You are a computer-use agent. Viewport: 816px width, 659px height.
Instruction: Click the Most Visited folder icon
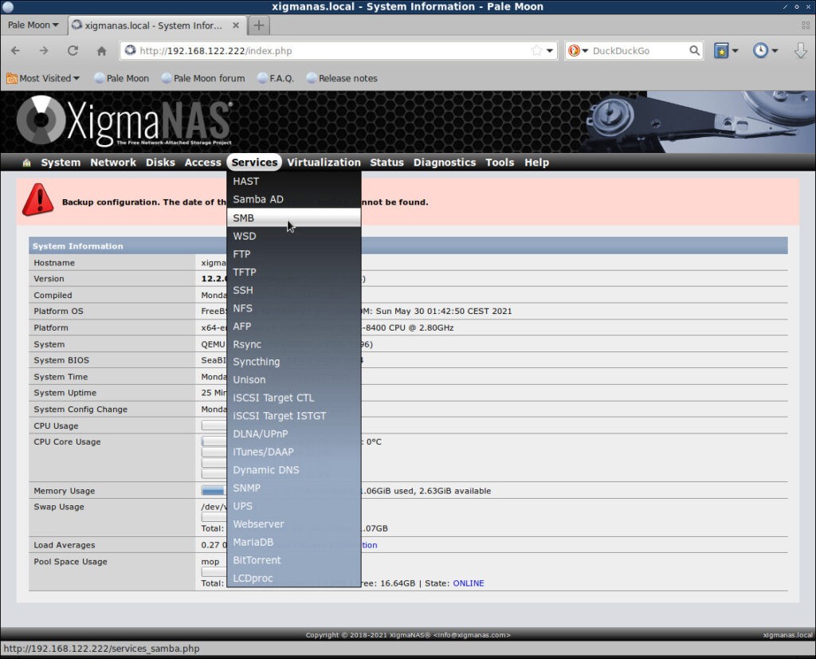pos(11,78)
